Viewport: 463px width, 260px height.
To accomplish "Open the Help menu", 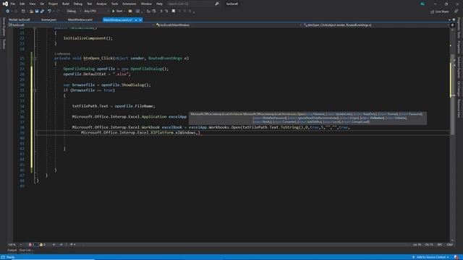I will pyautogui.click(x=159, y=4).
